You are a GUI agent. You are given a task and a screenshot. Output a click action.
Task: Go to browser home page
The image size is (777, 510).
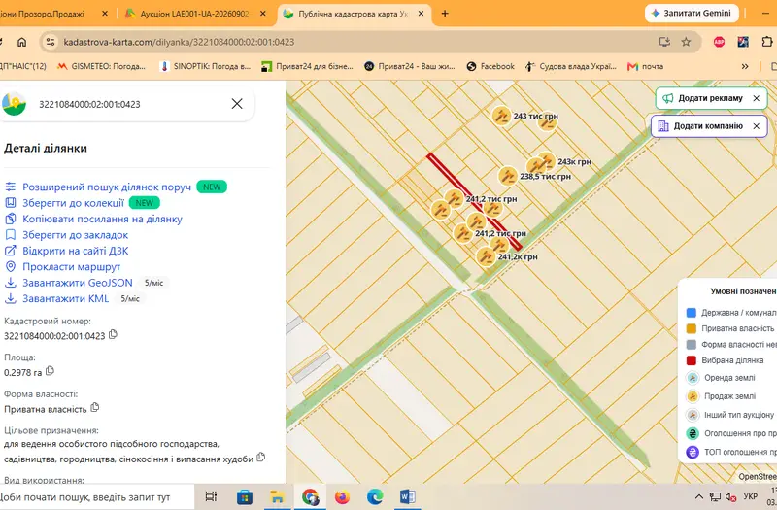point(21,42)
